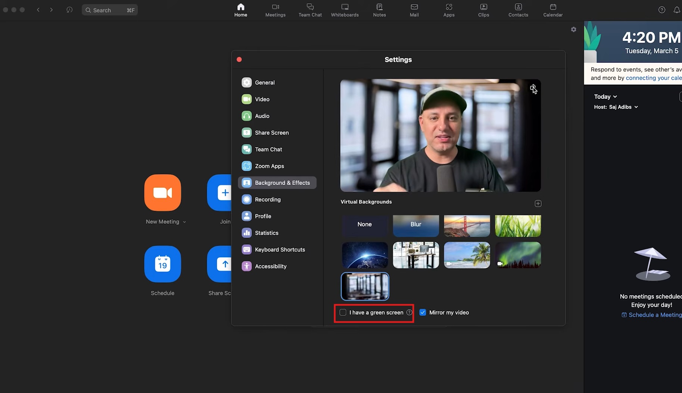682x393 pixels.
Task: Click the orange New Meeting camera icon
Action: (162, 192)
